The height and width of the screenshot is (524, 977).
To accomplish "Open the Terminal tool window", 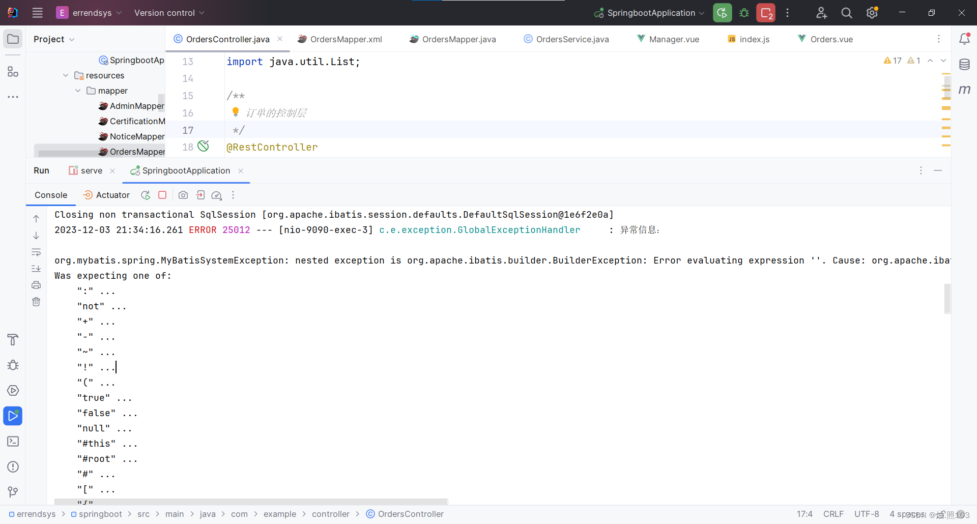I will click(x=13, y=441).
